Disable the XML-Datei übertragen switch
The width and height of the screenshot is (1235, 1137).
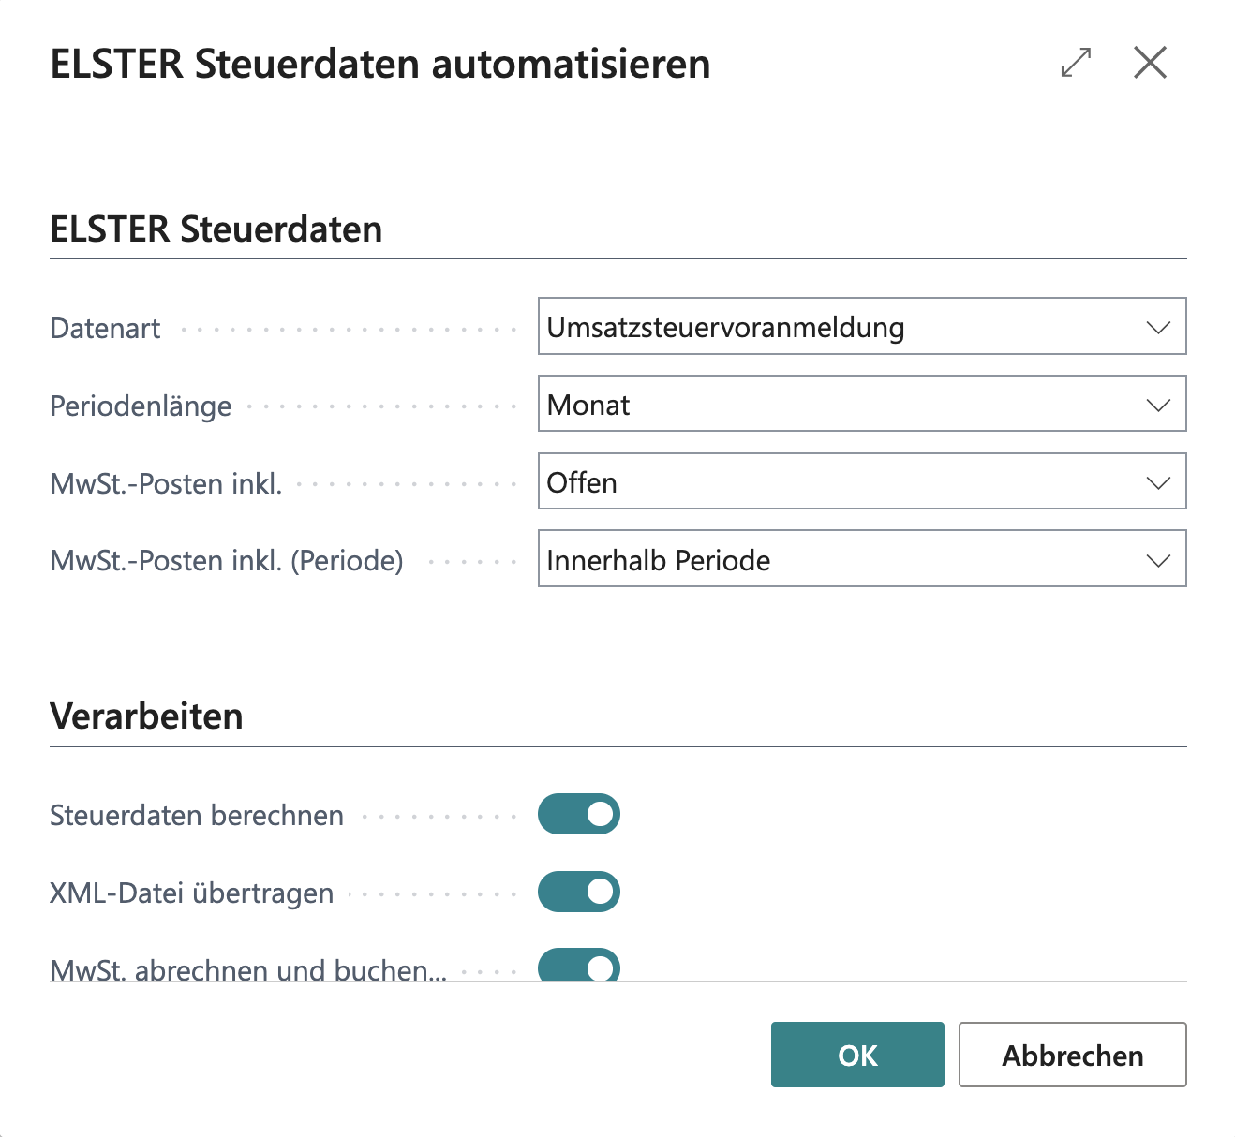point(579,892)
